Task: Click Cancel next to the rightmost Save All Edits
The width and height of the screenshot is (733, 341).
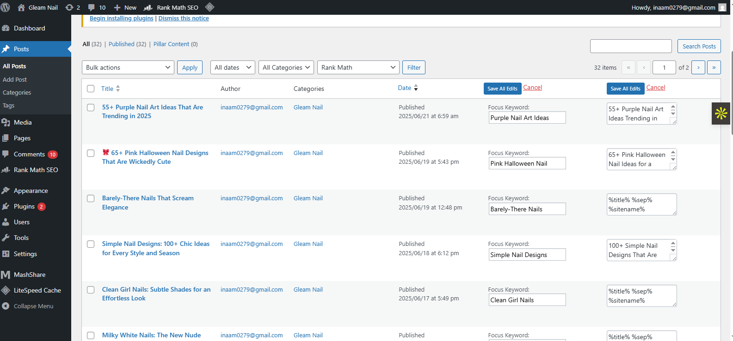Action: pos(656,87)
